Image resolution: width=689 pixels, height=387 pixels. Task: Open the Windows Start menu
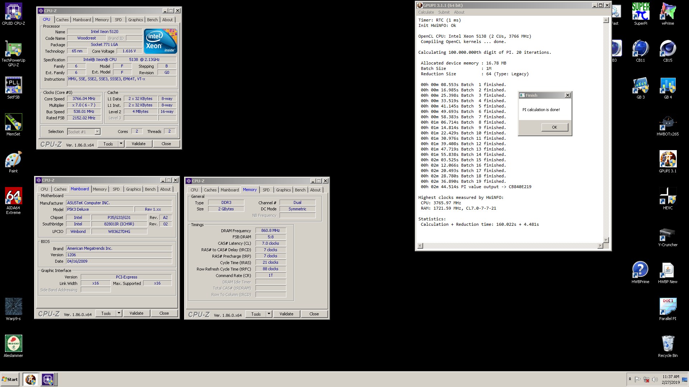coord(10,379)
